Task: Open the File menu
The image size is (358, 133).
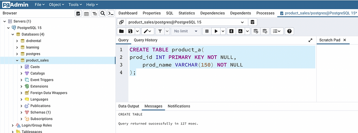Action: click(40, 4)
